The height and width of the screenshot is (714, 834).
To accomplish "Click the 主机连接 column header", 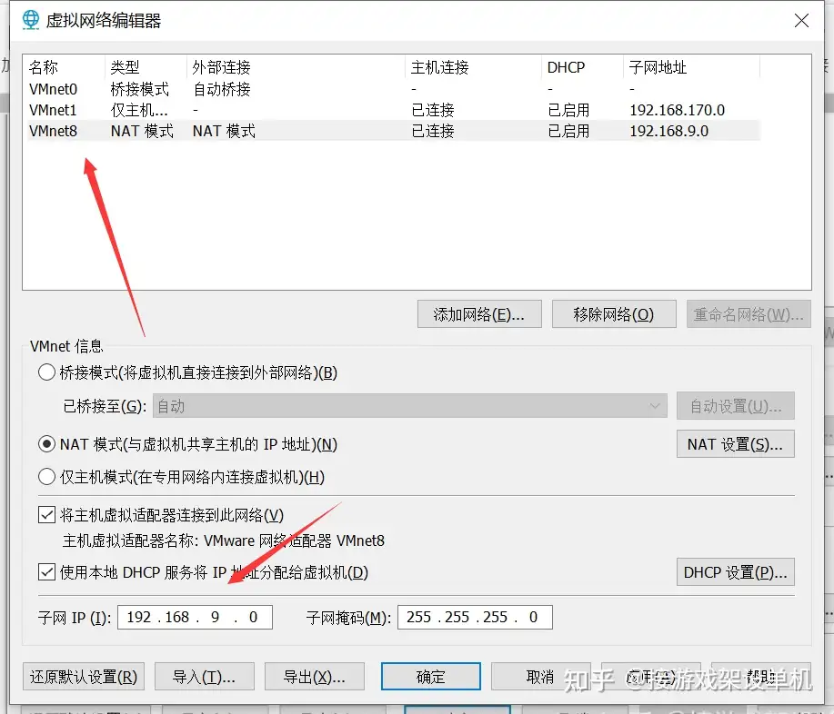I will 473,67.
